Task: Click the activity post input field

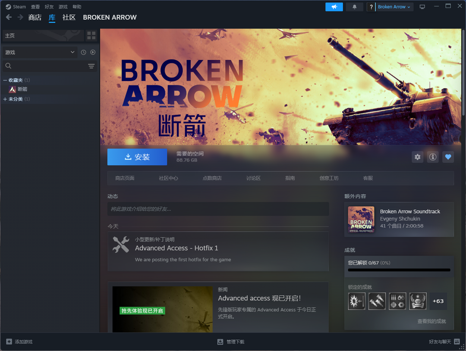Action: [218, 209]
